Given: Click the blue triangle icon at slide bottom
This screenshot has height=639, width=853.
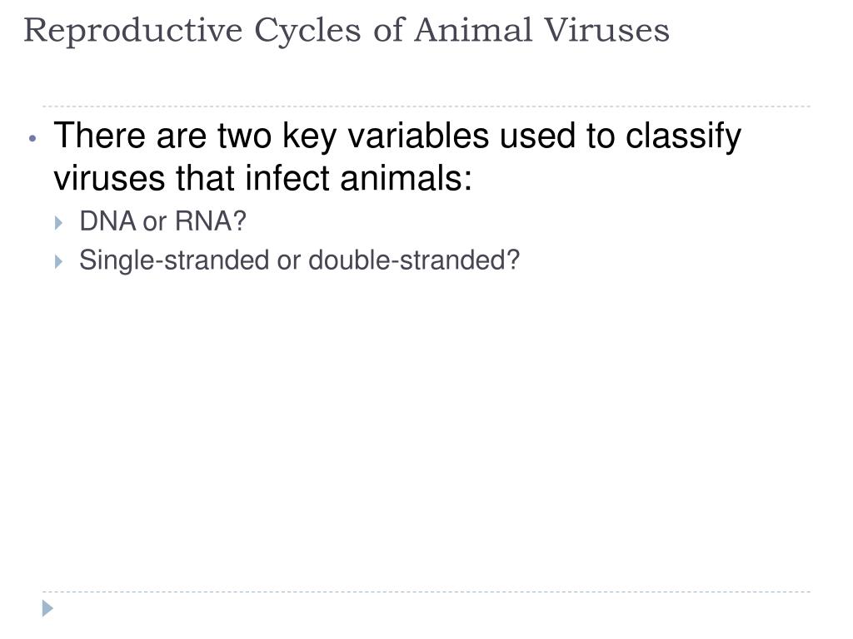Looking at the screenshot, I should 47,608.
